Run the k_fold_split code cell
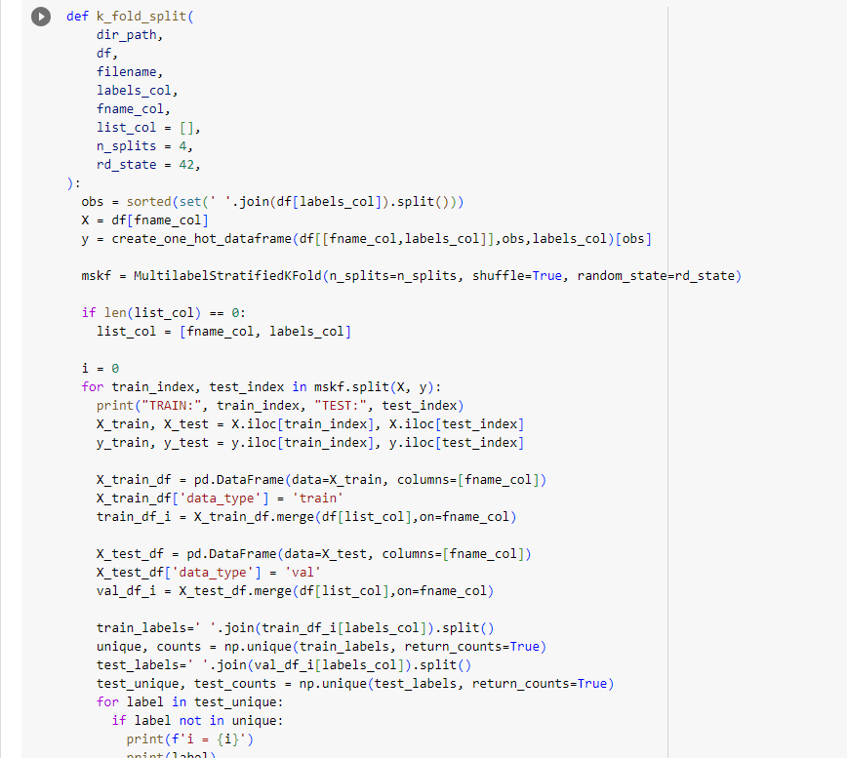This screenshot has width=847, height=758. click(x=41, y=17)
